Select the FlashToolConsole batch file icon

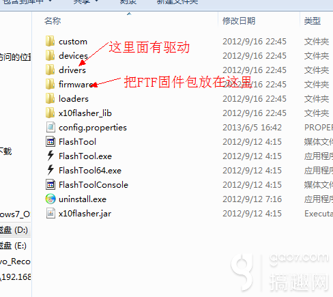tap(50, 184)
